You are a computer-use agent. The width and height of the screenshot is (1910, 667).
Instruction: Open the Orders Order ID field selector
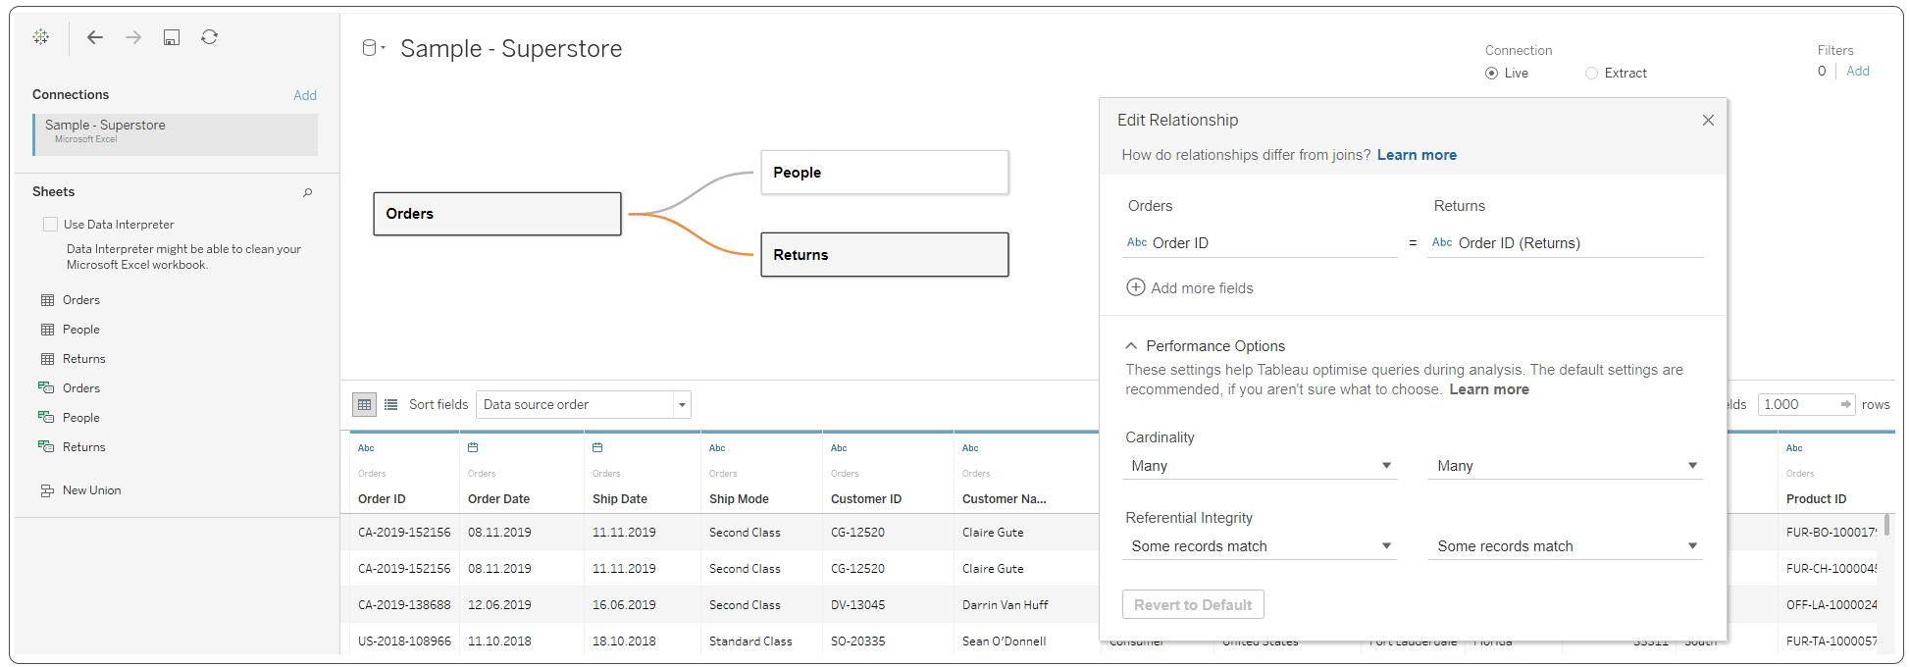click(1260, 243)
